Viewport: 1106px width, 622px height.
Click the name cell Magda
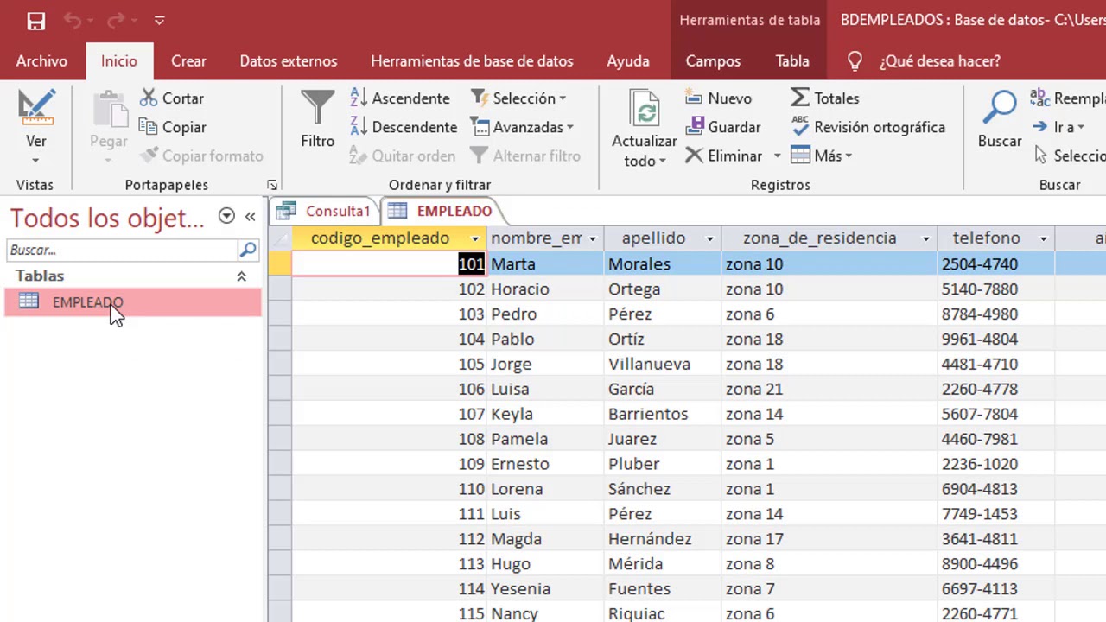click(545, 539)
